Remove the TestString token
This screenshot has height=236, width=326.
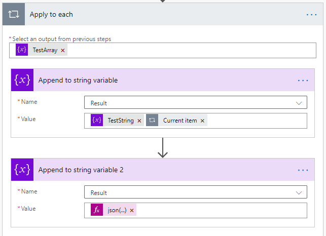click(x=139, y=121)
